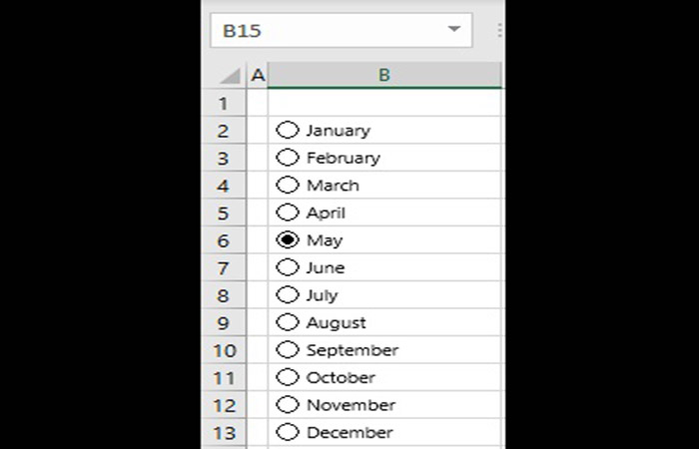The image size is (699, 449).
Task: Choose the July radio option
Action: (288, 295)
